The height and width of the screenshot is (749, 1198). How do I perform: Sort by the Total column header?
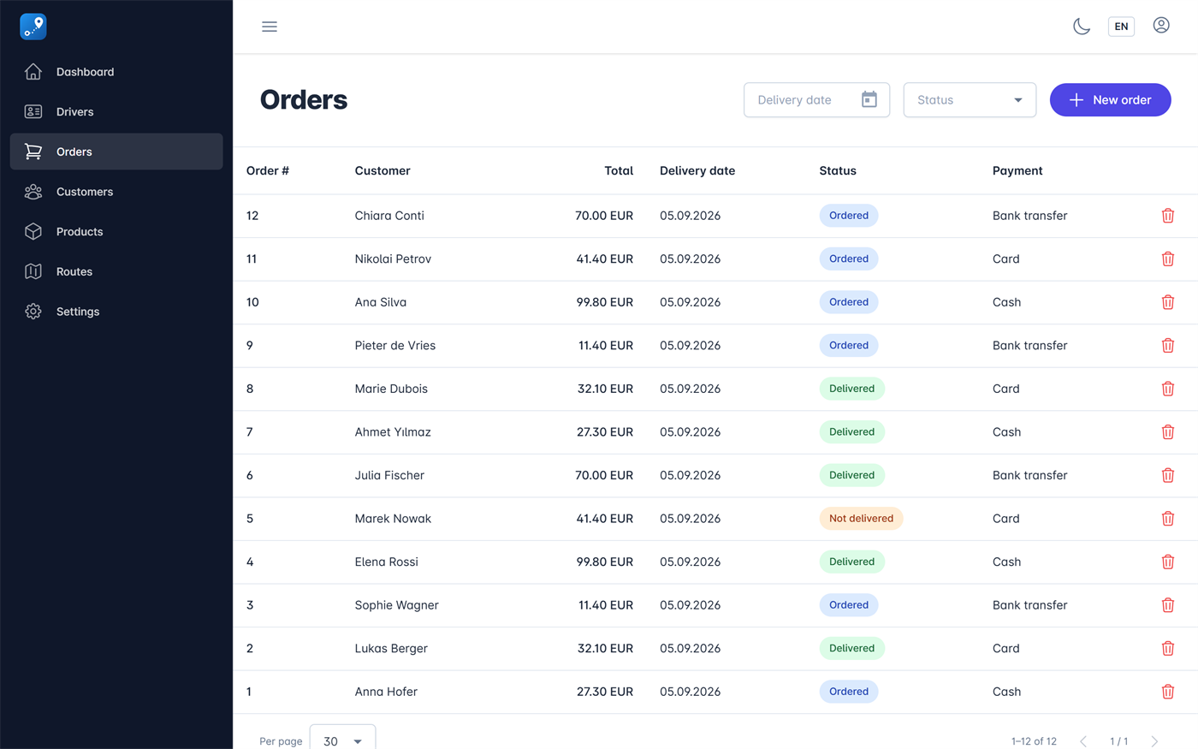click(x=619, y=170)
